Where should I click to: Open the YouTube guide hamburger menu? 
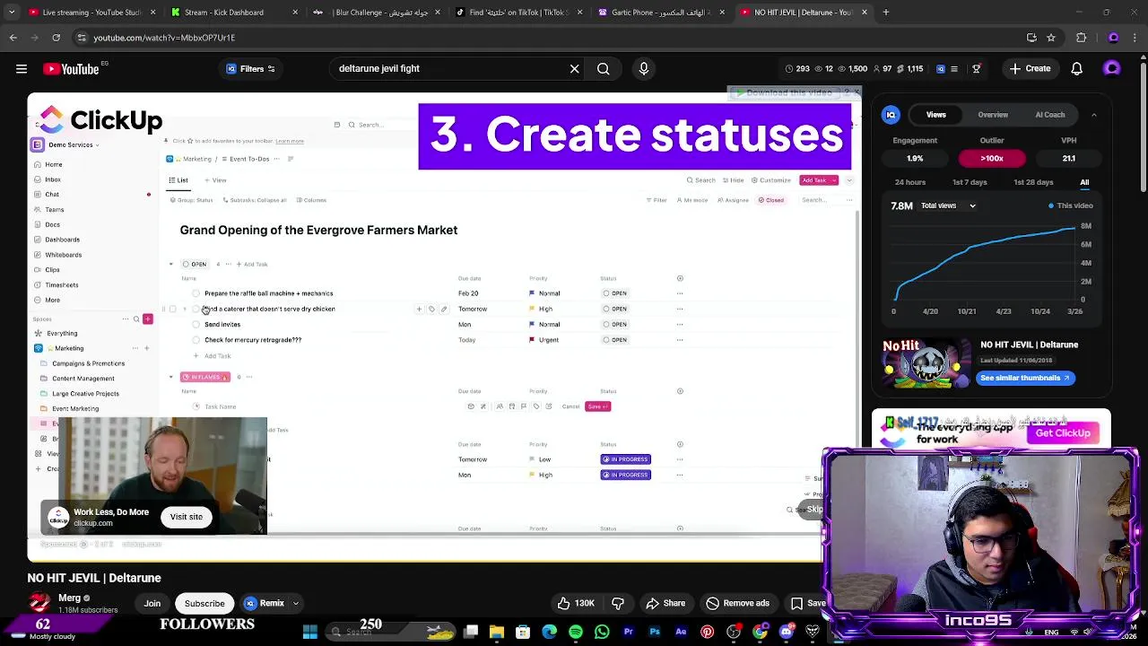click(22, 68)
